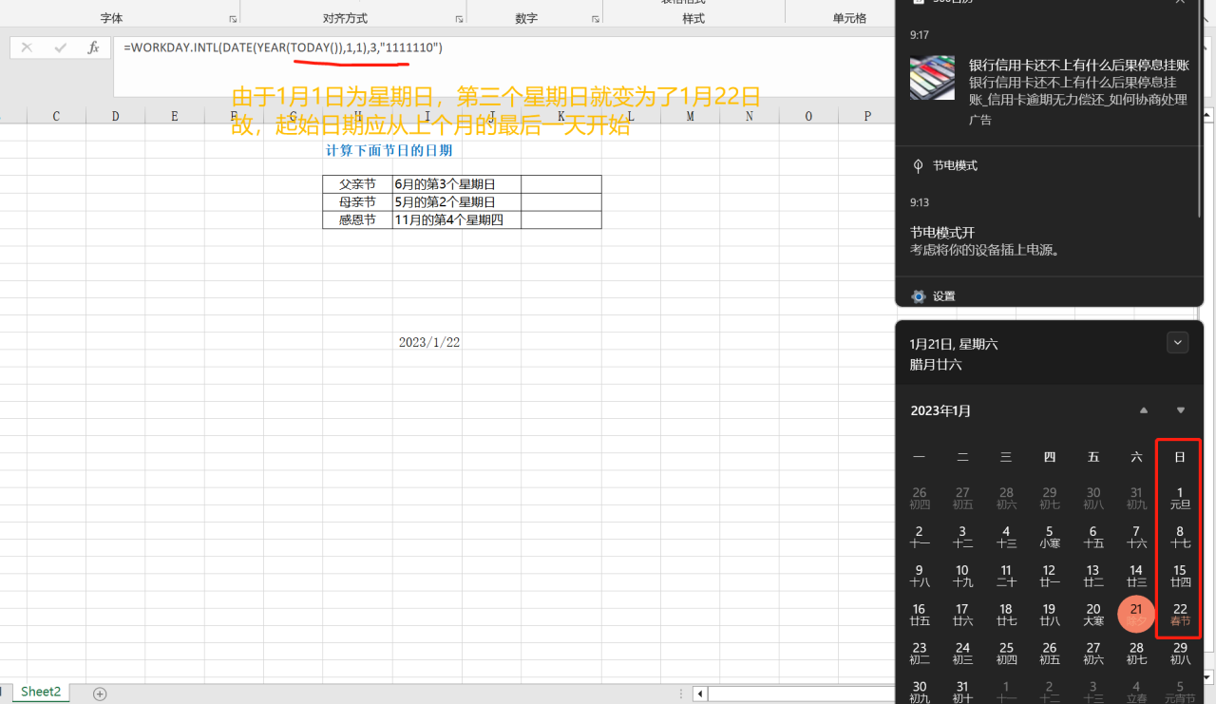Switch to the Sheet2 tab
This screenshot has height=704, width=1216.
click(x=41, y=692)
